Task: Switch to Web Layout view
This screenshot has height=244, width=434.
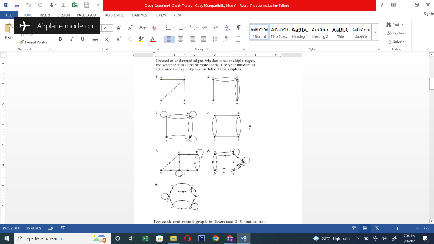Action: pos(377,228)
